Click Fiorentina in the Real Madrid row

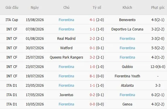[127, 39]
